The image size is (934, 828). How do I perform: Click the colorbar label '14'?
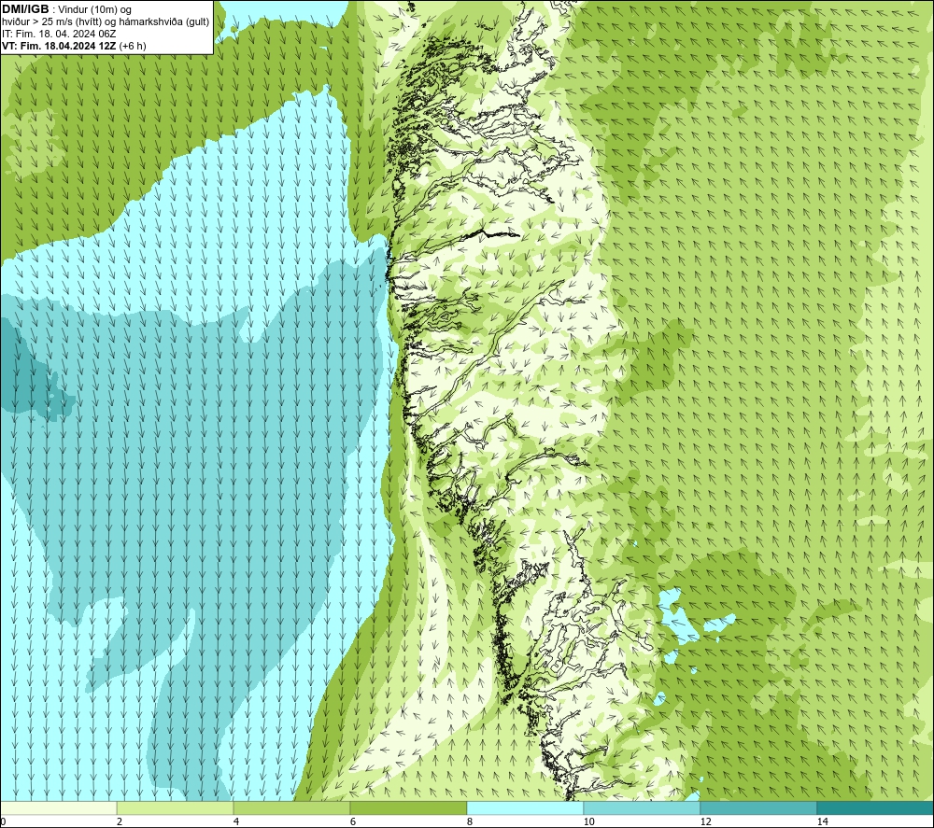click(822, 821)
